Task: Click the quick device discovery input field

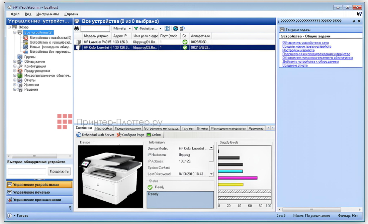Action: [27, 171]
